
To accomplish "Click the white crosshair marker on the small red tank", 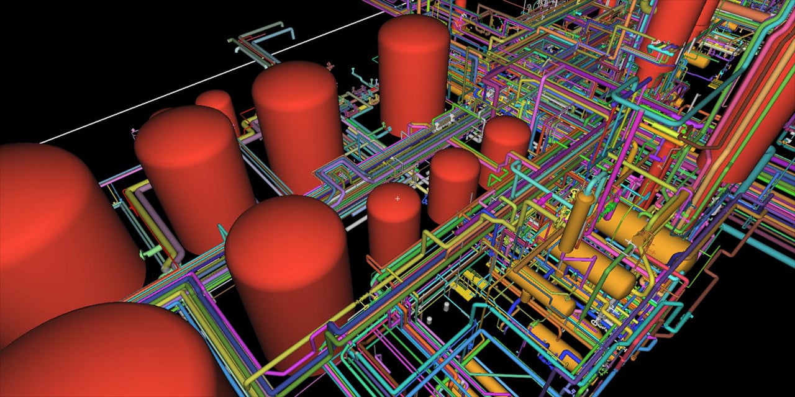I will [x=397, y=199].
